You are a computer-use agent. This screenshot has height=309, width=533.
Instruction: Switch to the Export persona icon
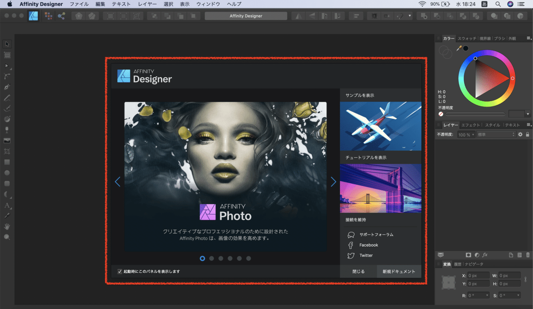pos(61,16)
